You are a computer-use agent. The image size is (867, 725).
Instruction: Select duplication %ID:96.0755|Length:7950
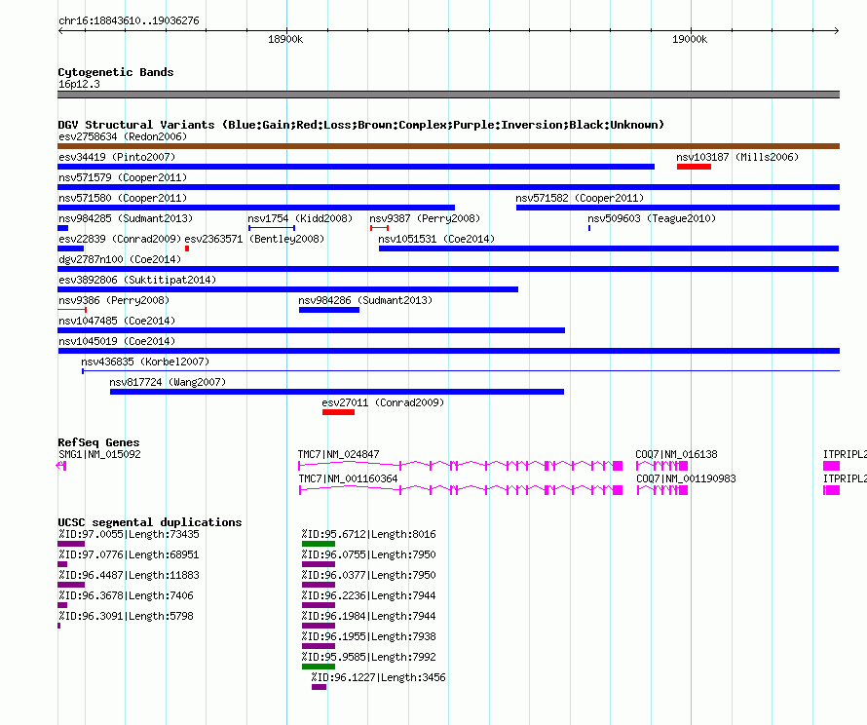coord(369,554)
